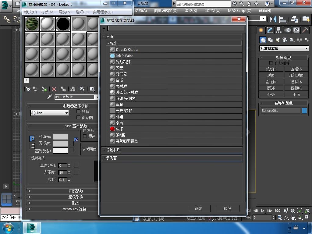
Task: Open the Motion panel tab icon
Action: tap(288, 30)
